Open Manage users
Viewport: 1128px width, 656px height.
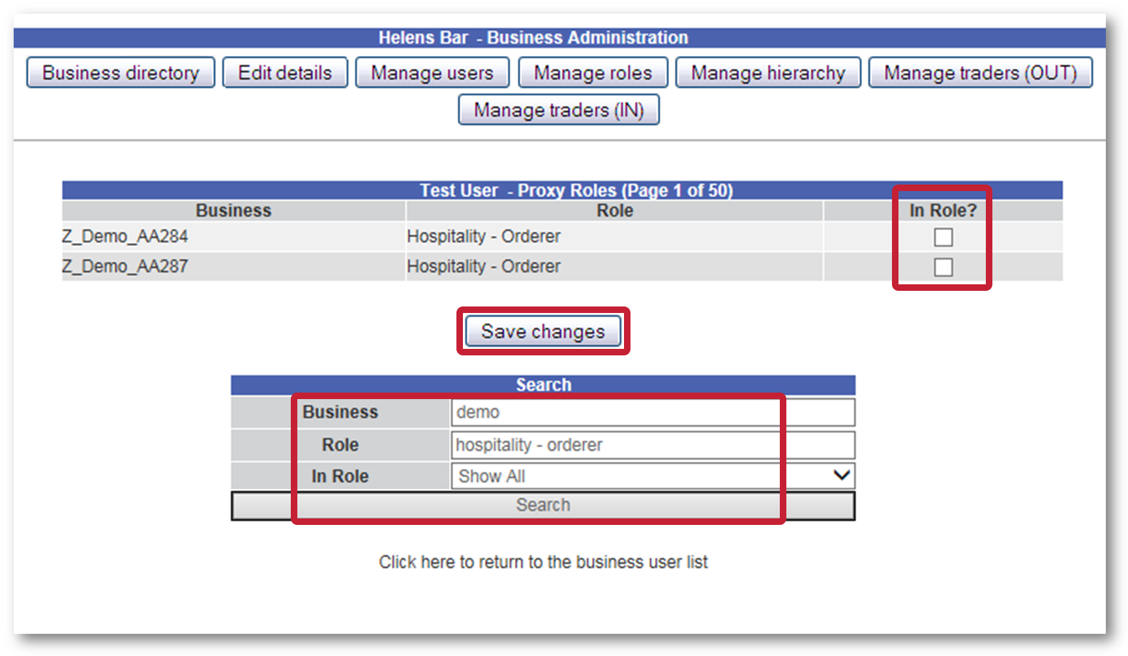(432, 72)
